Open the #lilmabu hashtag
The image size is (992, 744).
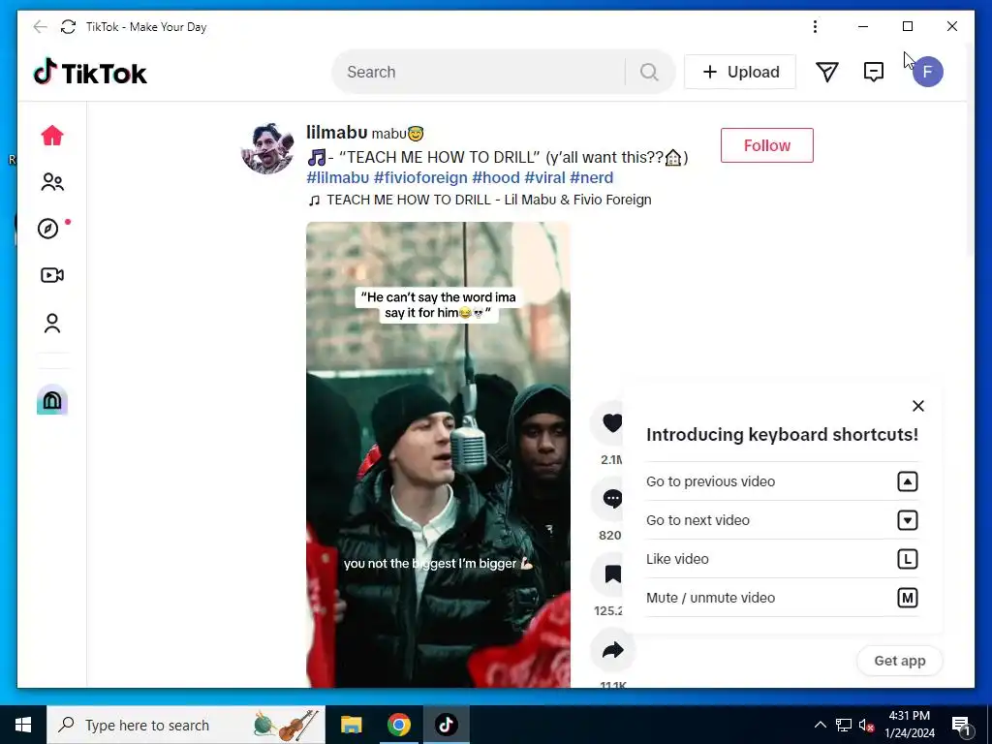[x=338, y=178]
